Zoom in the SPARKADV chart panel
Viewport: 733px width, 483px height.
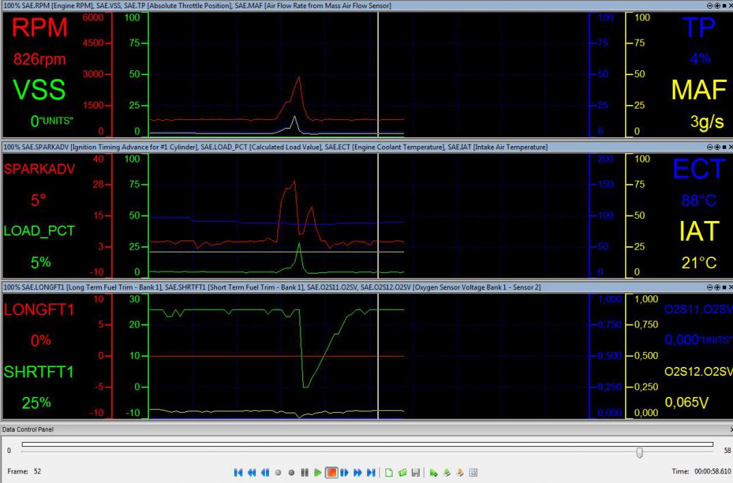click(x=717, y=147)
